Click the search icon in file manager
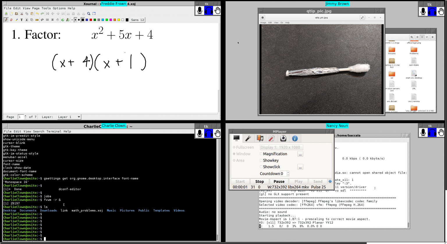Viewport: 447px width, 244px height. click(411, 37)
